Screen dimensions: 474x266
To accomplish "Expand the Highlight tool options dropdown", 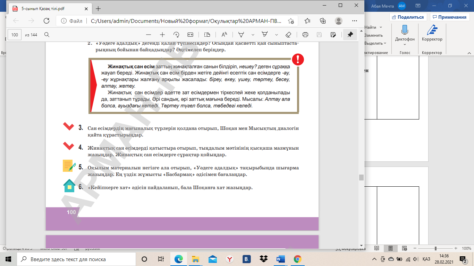I will pyautogui.click(x=277, y=35).
